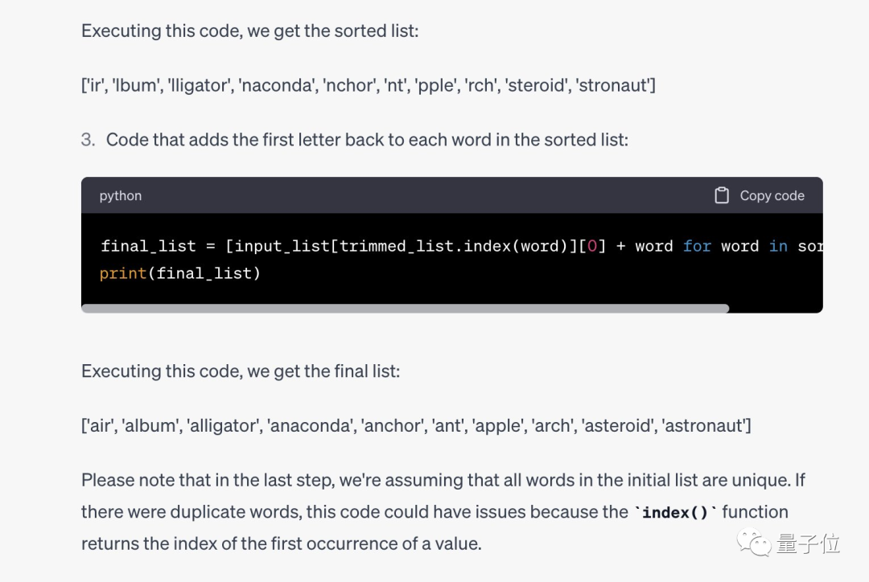Screen dimensions: 869x582
Task: Click the inline index() code snippet
Action: tap(675, 512)
